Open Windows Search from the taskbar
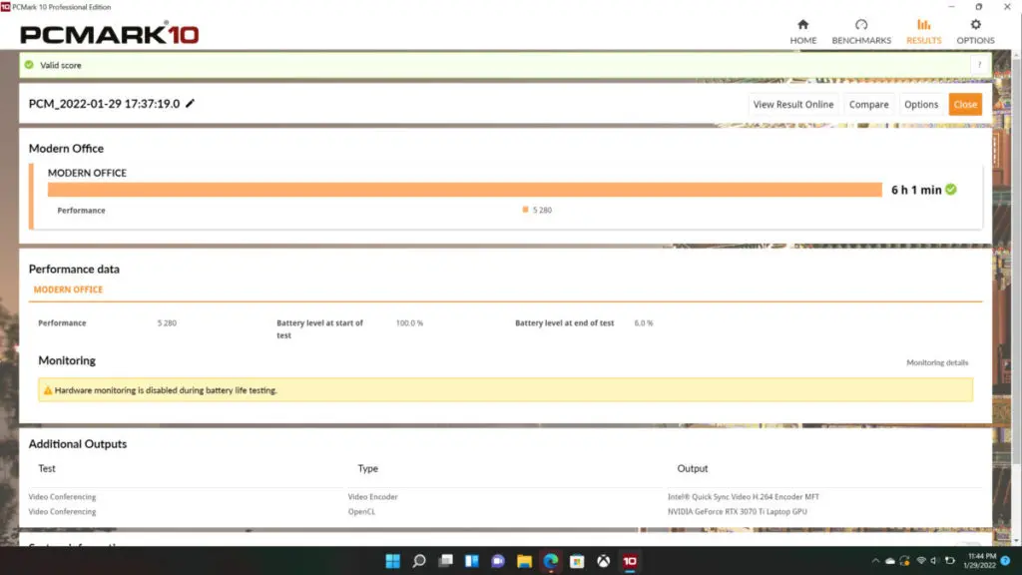Viewport: 1022px width, 575px height. tap(419, 561)
